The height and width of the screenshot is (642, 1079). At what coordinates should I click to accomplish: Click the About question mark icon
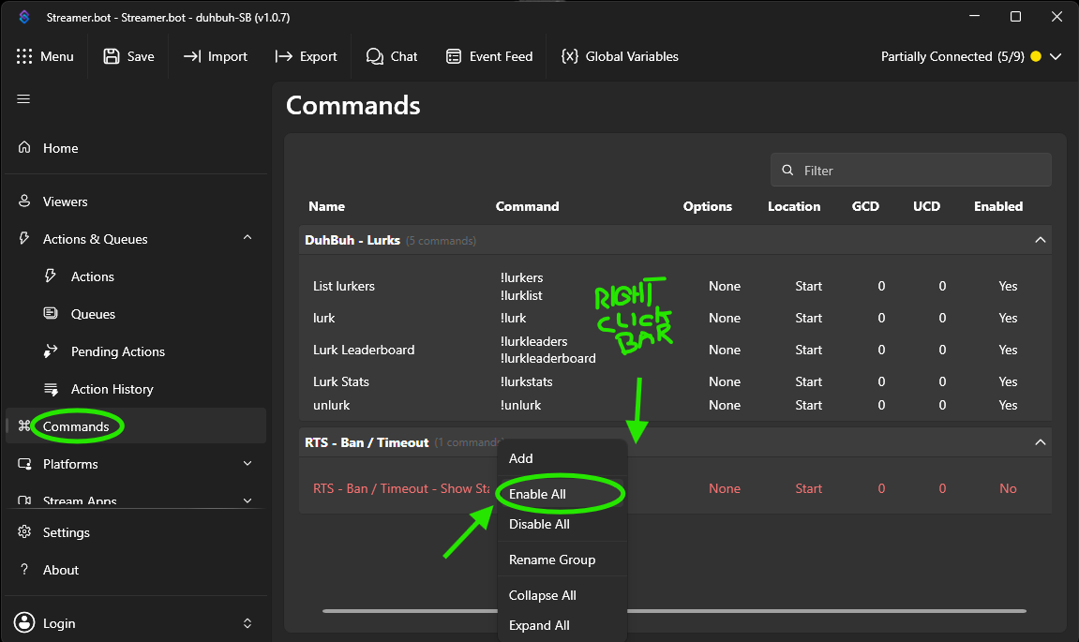(24, 569)
